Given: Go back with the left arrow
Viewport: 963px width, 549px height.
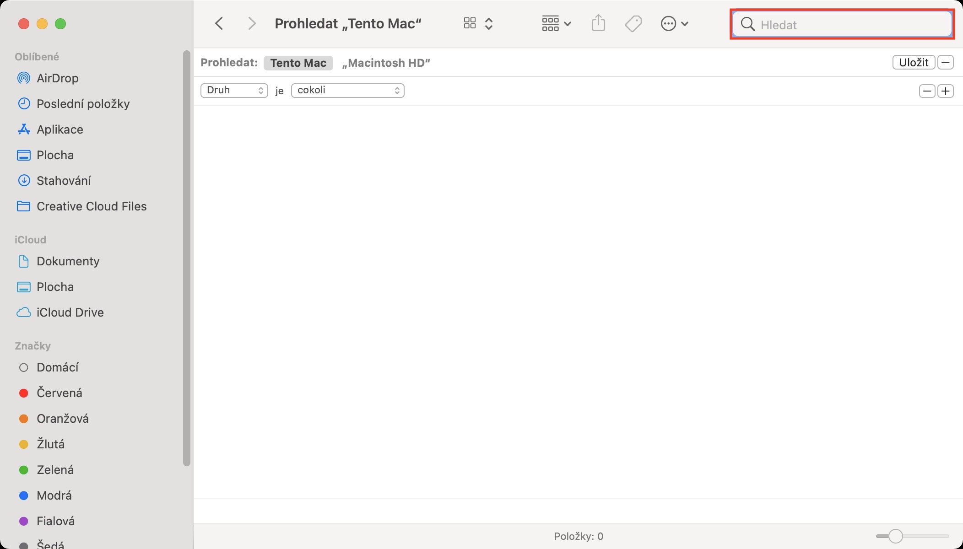Looking at the screenshot, I should 219,23.
